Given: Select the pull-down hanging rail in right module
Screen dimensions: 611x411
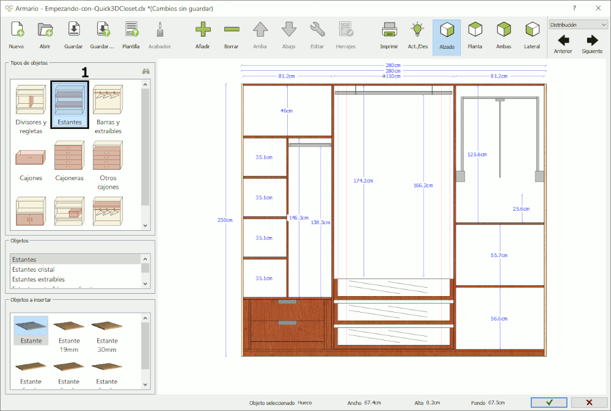Looking at the screenshot, I should click(500, 139).
